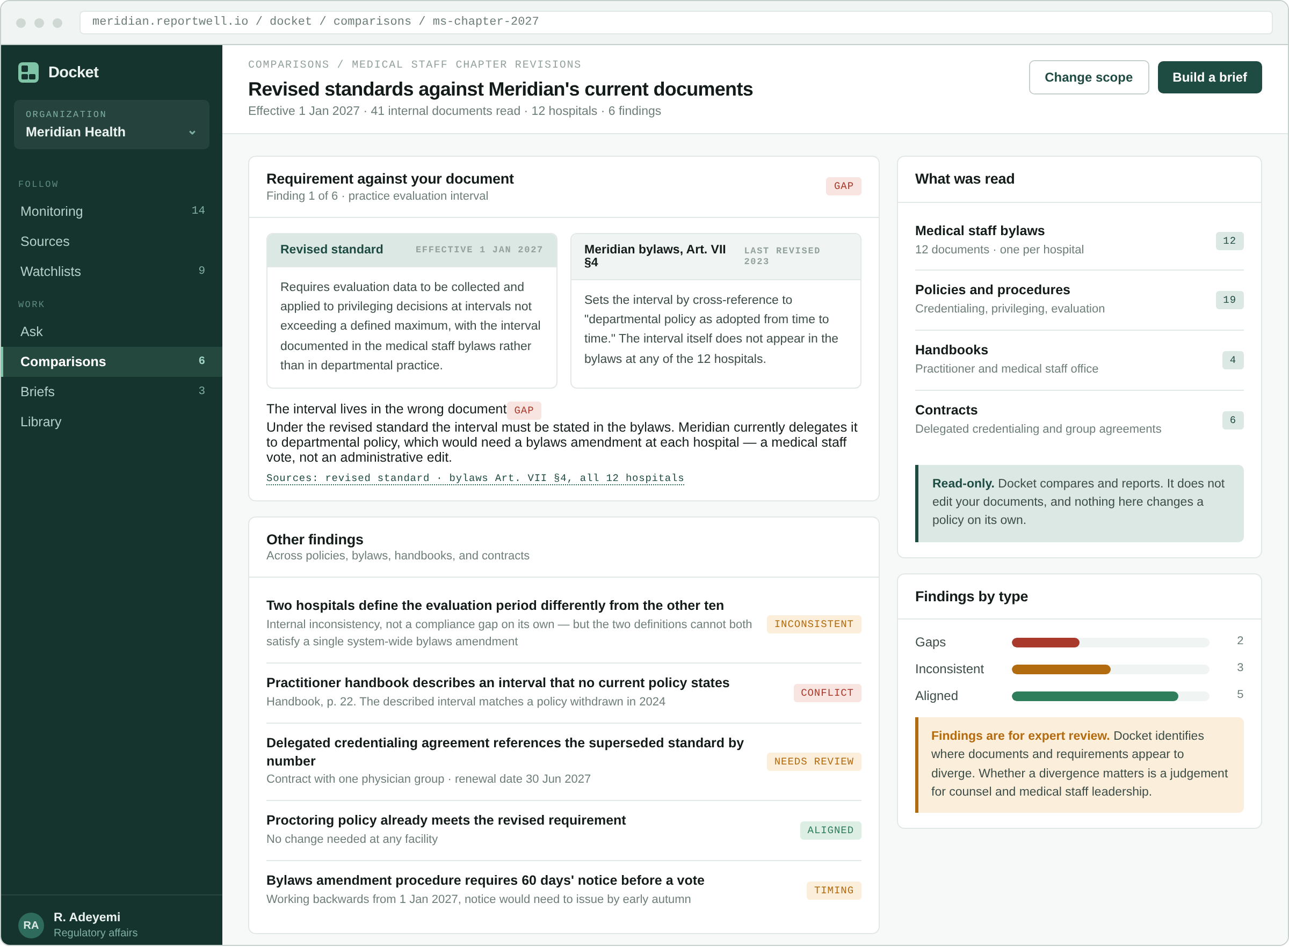Viewport: 1289px width, 947px height.
Task: Open Briefs in the sidebar
Action: 111,391
